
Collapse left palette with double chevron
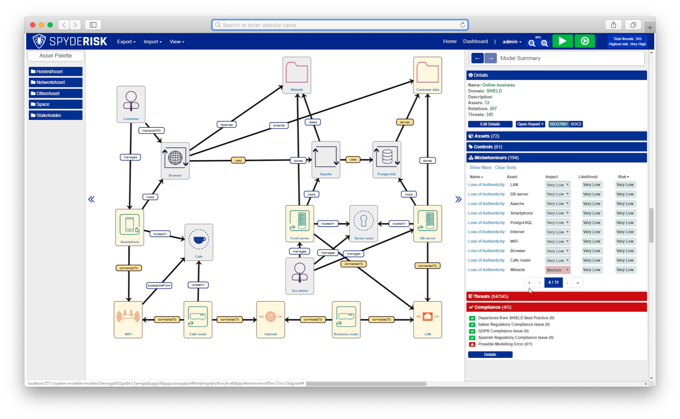tap(91, 199)
